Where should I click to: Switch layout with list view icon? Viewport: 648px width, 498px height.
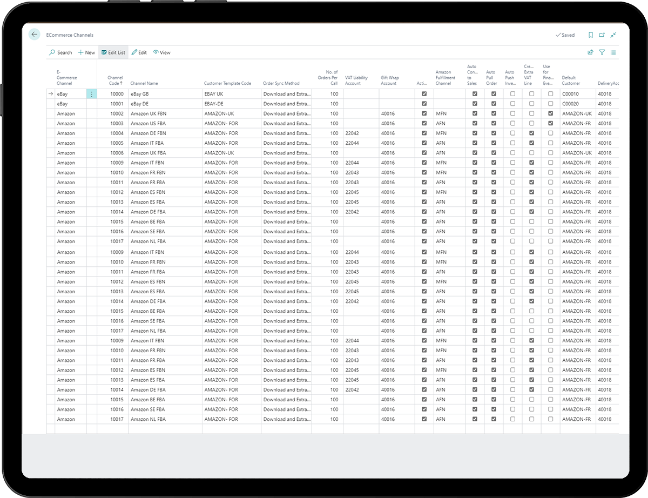coord(613,52)
